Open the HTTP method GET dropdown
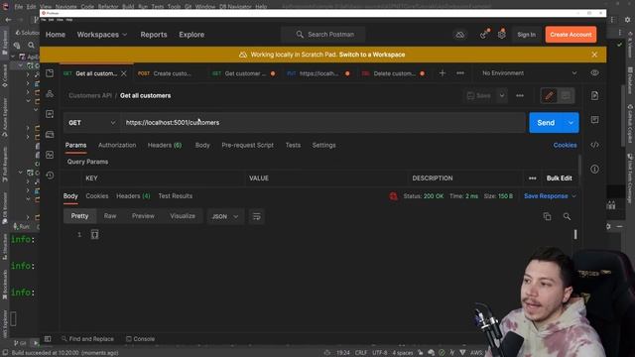635x357 pixels. point(92,123)
